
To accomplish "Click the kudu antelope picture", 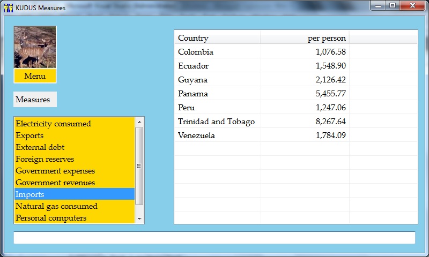I will 35,47.
